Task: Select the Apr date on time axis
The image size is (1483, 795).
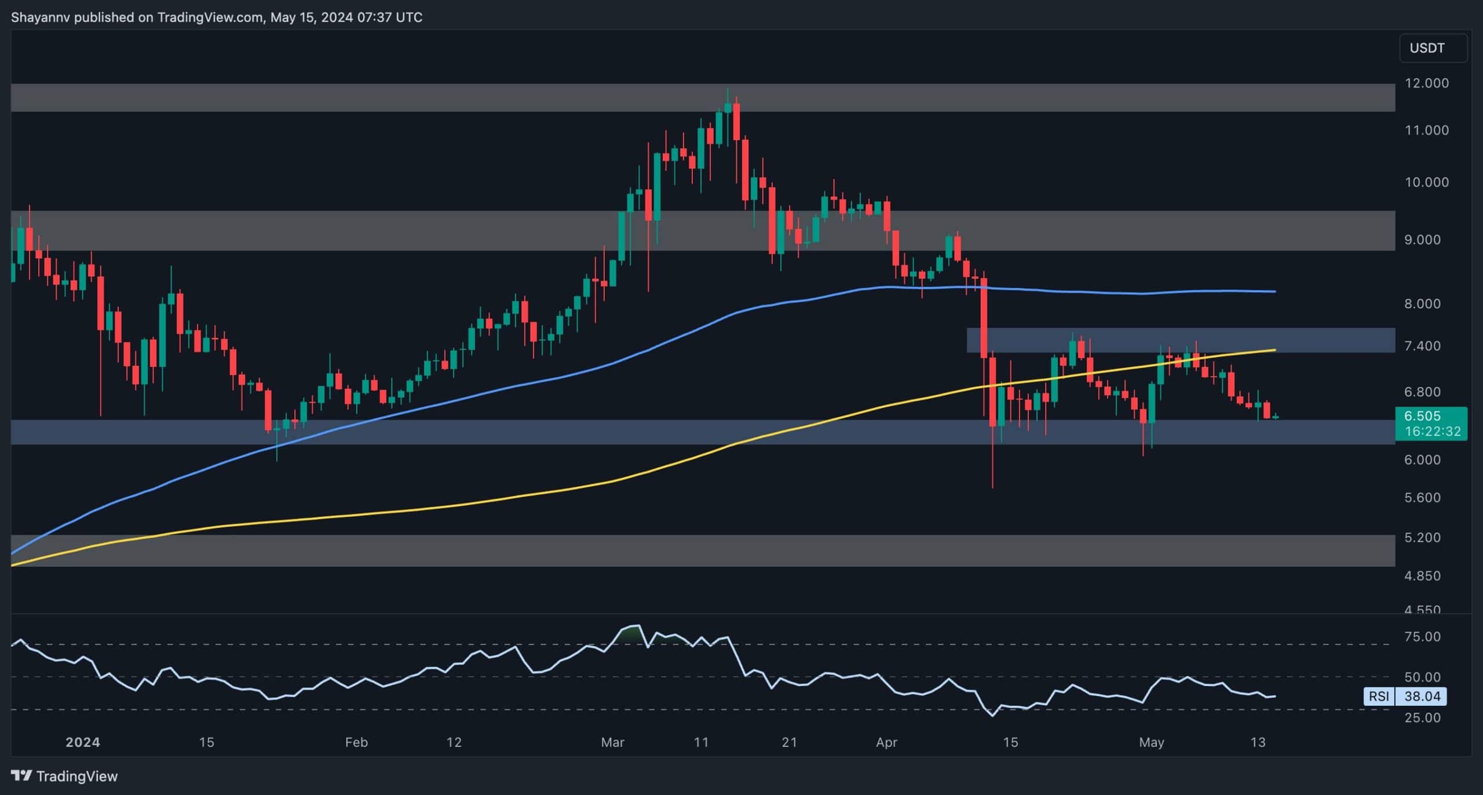Action: click(886, 742)
